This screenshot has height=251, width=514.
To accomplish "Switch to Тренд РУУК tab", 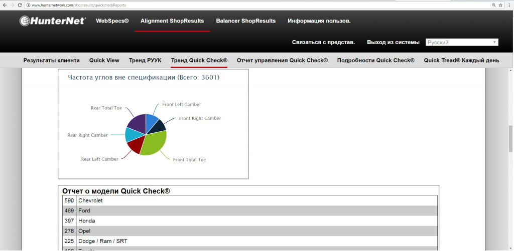I will tap(145, 61).
